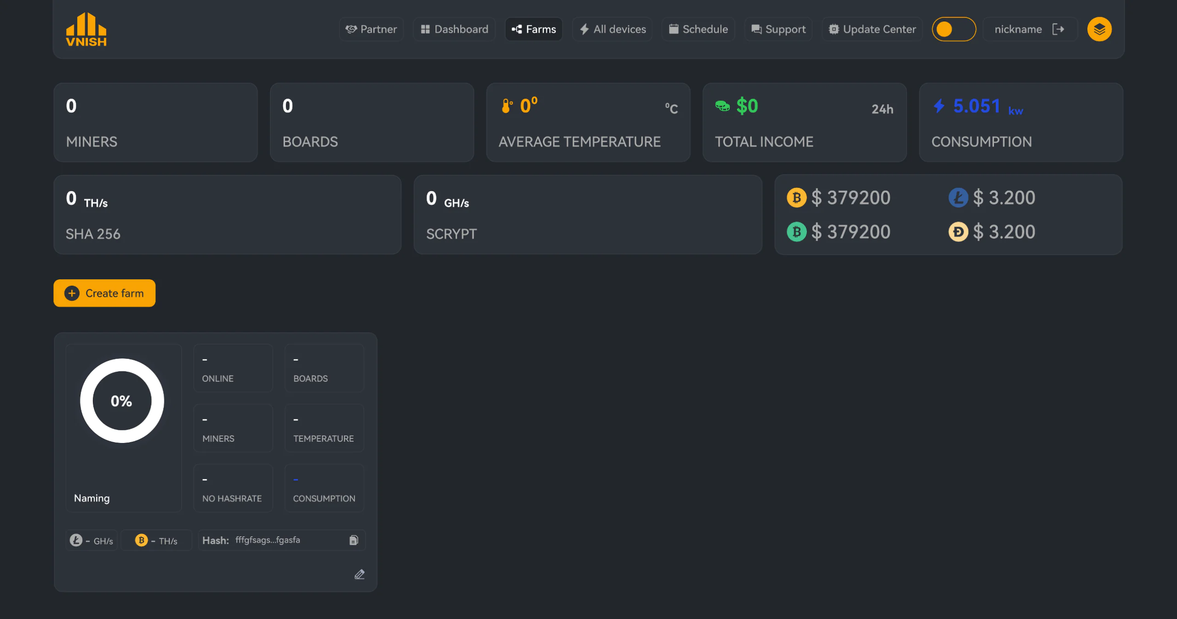Screen dimensions: 1177x619
Task: Click the VNISH logo
Action: click(x=86, y=29)
